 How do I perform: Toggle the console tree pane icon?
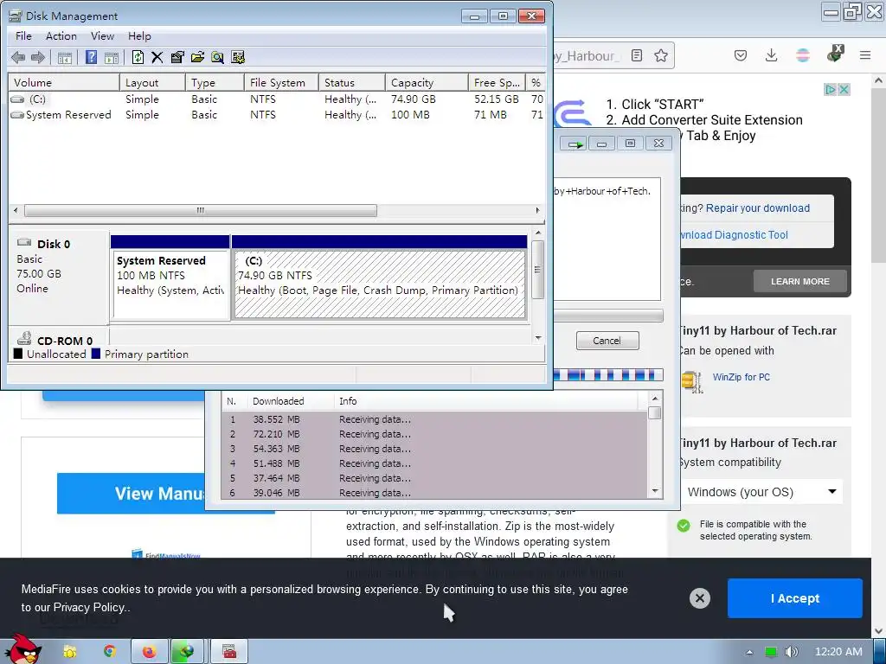(64, 57)
